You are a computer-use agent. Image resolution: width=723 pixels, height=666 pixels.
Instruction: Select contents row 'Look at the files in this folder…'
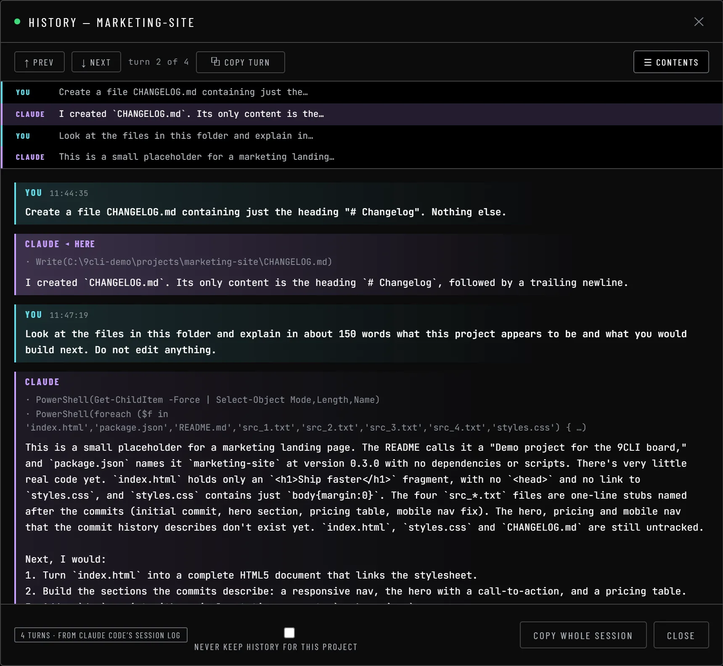pos(362,136)
